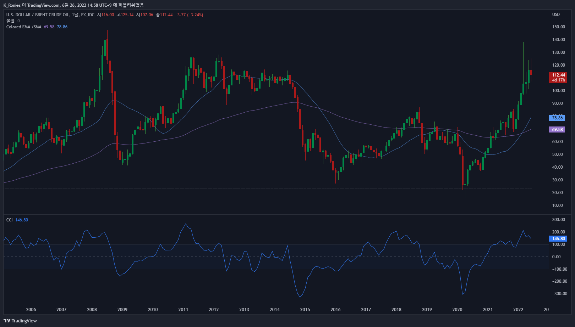Click the 50.00 price axis level
The image size is (575, 327).
point(558,154)
